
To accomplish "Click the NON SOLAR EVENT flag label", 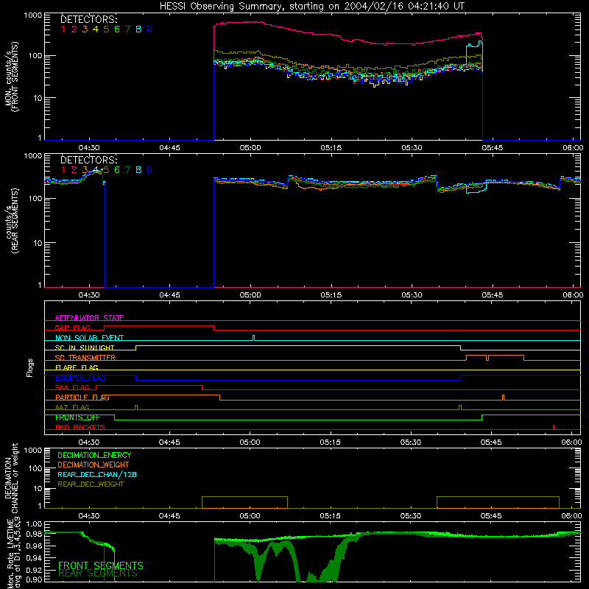I will (89, 338).
